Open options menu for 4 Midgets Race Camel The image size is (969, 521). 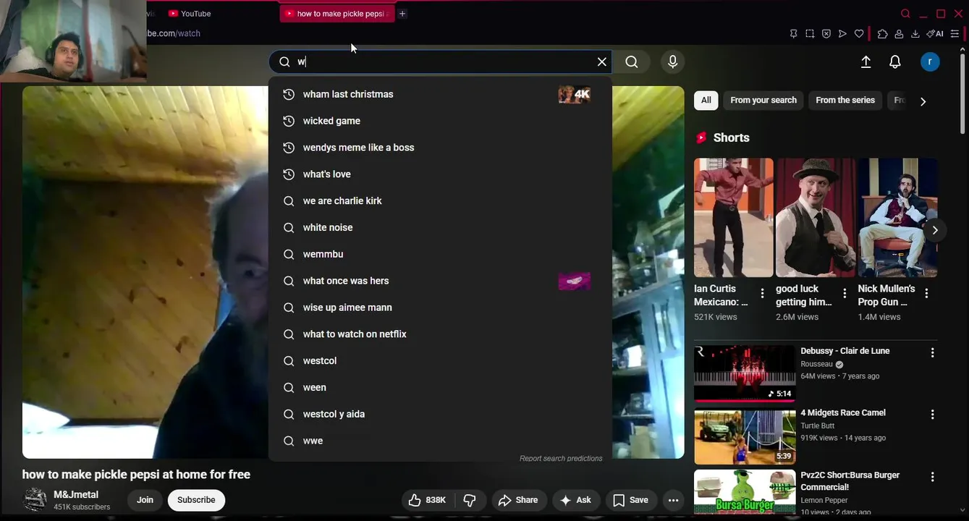tap(932, 415)
